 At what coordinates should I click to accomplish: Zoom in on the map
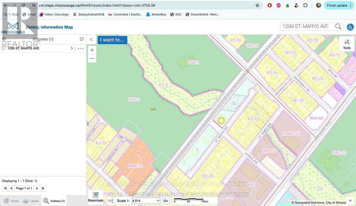pyautogui.click(x=92, y=50)
